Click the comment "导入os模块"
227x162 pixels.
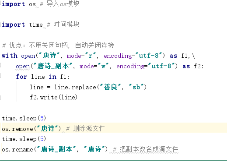click(63, 4)
